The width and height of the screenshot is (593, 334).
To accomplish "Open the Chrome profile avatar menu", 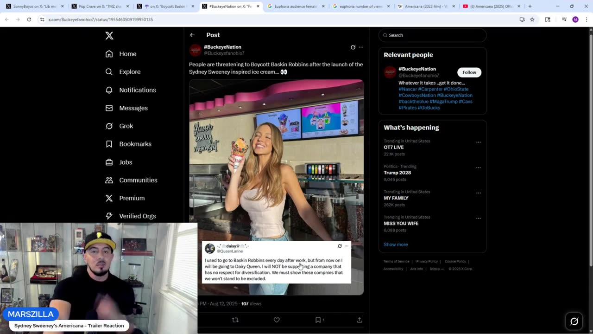I will [575, 19].
